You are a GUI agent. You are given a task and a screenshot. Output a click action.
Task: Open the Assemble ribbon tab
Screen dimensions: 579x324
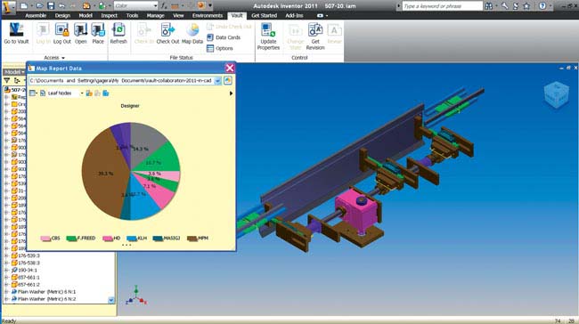tap(36, 15)
